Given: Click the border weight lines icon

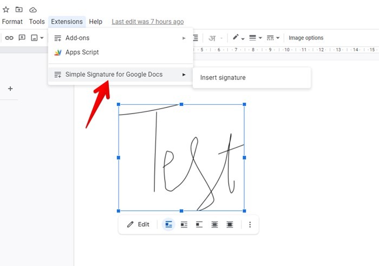Looking at the screenshot, I should [253, 38].
